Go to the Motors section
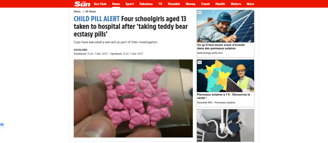This screenshot has height=143, width=328. [236, 4]
